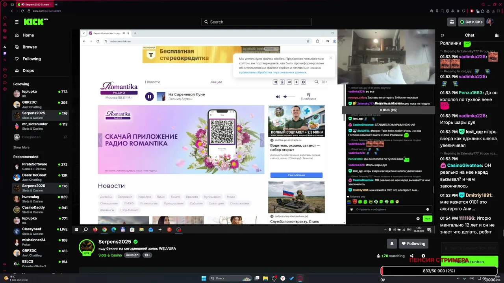This screenshot has height=283, width=504.
Task: Click Request unban button
Action: 469,262
